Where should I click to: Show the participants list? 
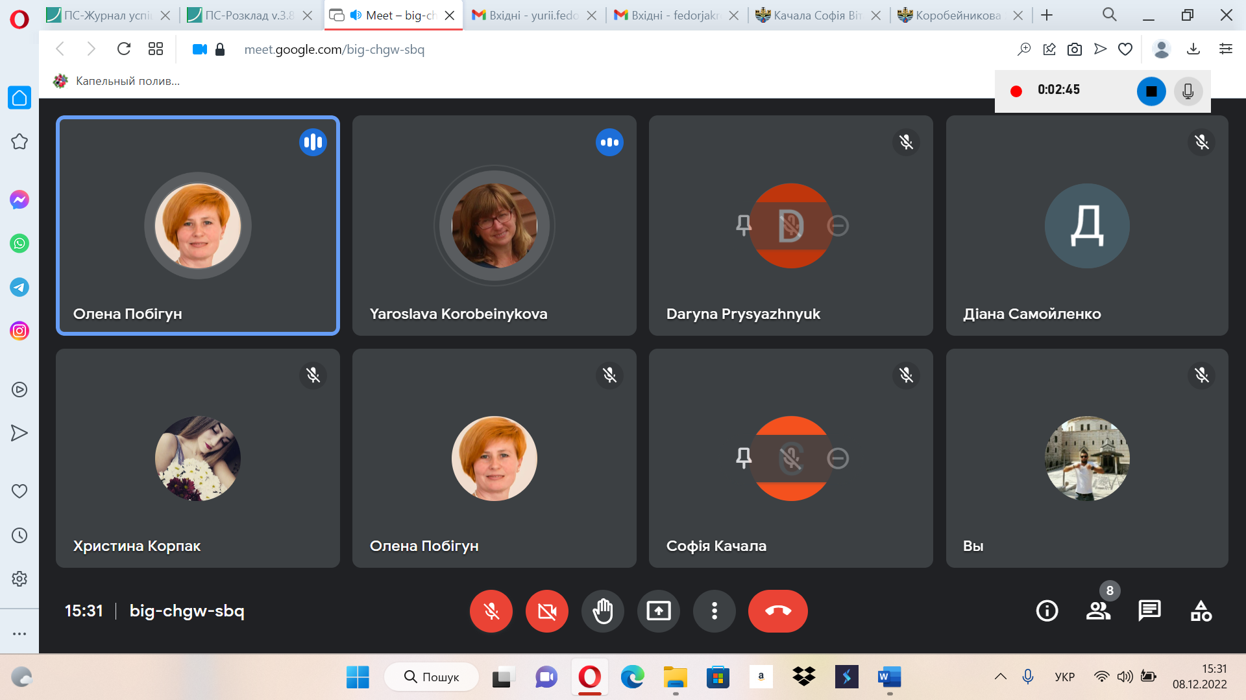pyautogui.click(x=1098, y=611)
